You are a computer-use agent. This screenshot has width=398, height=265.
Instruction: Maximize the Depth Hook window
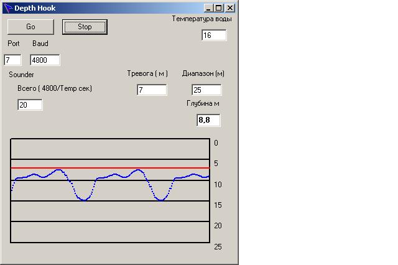218,8
